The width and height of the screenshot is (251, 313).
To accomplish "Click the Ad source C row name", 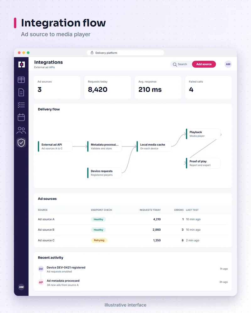I will [46, 240].
